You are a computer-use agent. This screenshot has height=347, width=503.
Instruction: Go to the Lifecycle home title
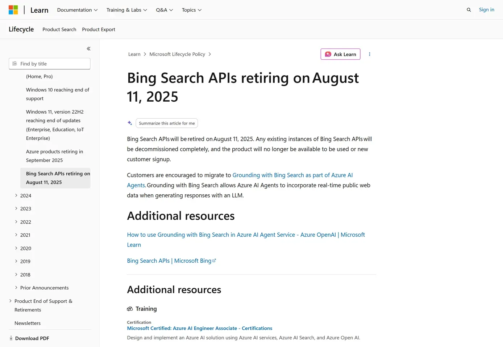pyautogui.click(x=21, y=29)
